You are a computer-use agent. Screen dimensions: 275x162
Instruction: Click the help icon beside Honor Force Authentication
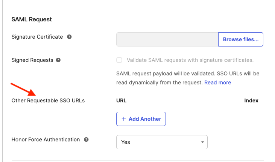point(86,139)
